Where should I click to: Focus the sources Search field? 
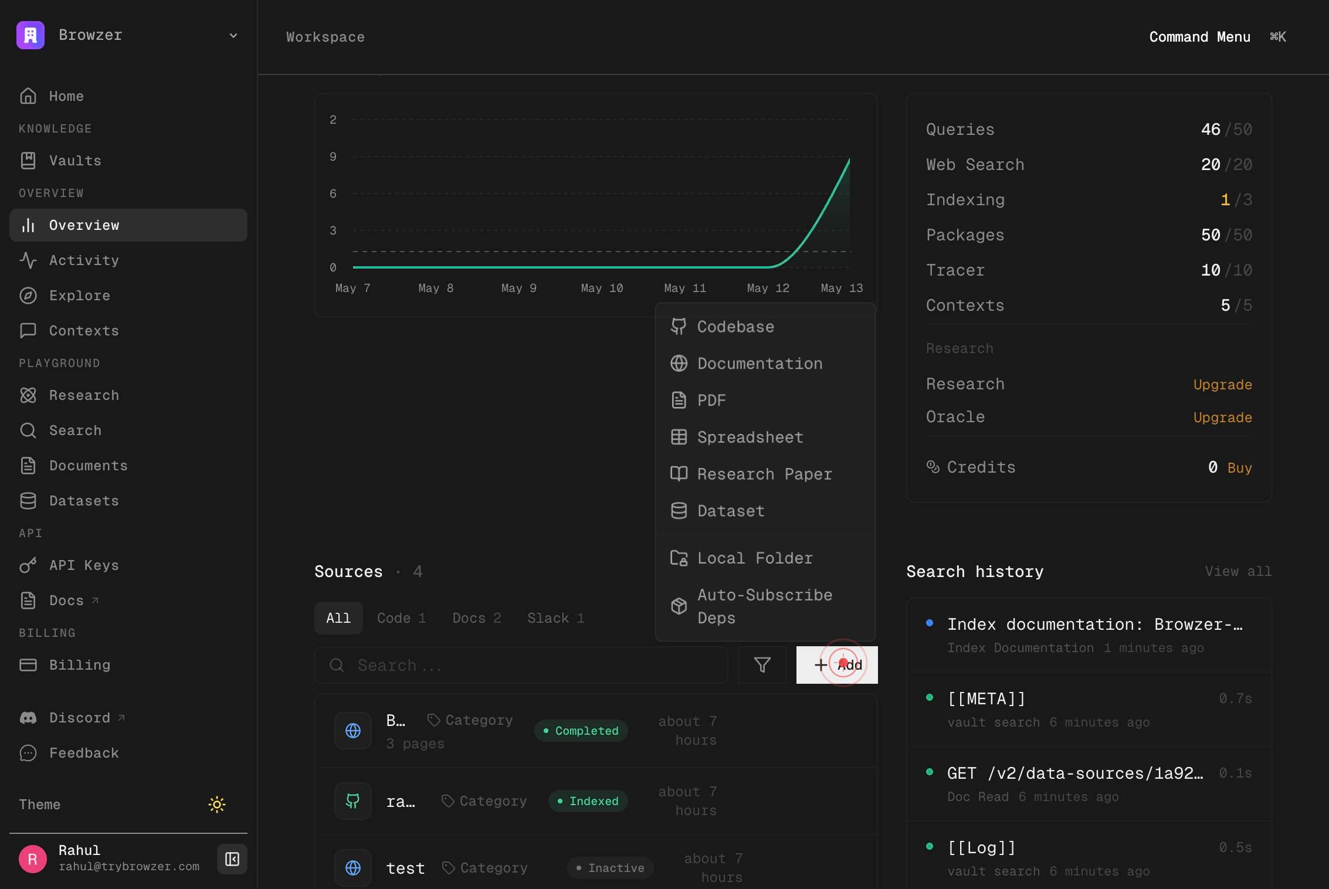pos(521,665)
